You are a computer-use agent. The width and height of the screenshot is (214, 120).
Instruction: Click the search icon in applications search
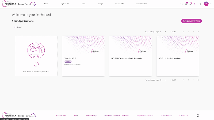[x=15, y=27]
